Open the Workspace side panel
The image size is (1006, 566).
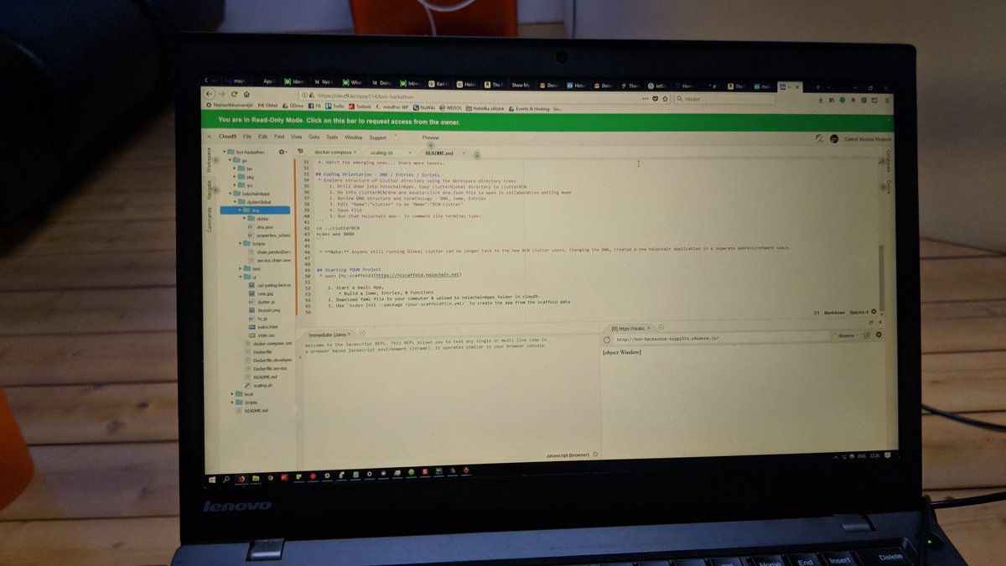coord(210,160)
